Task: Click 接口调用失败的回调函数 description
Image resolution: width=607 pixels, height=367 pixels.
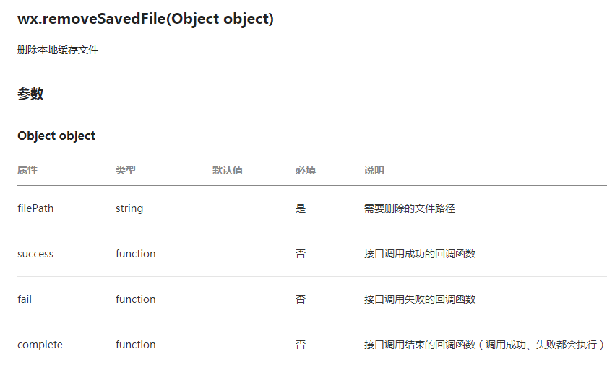Action: coord(420,299)
